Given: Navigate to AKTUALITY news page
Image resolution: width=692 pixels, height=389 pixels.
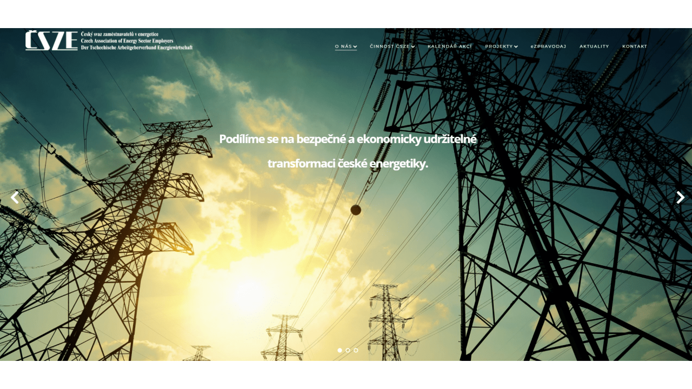Looking at the screenshot, I should [594, 46].
